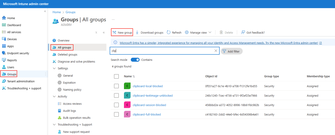Image resolution: width=335 pixels, height=135 pixels.
Task: Click Got feedback? in the toolbar
Action: (x=253, y=32)
